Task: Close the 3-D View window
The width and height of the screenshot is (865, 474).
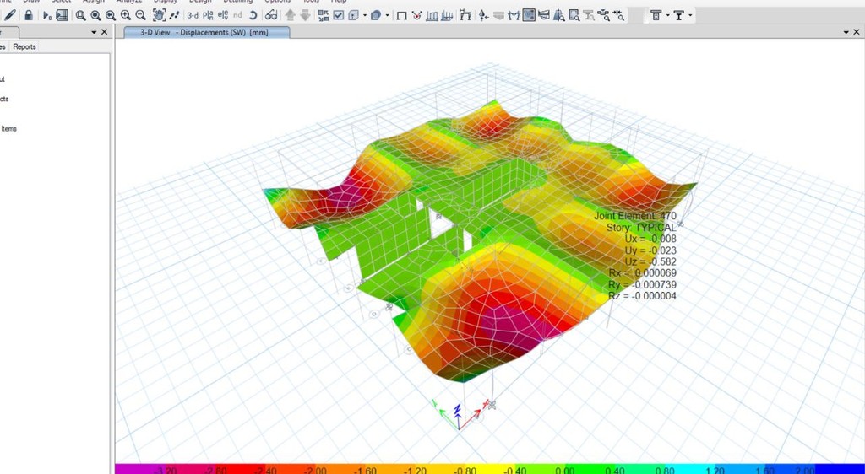Action: tap(858, 33)
